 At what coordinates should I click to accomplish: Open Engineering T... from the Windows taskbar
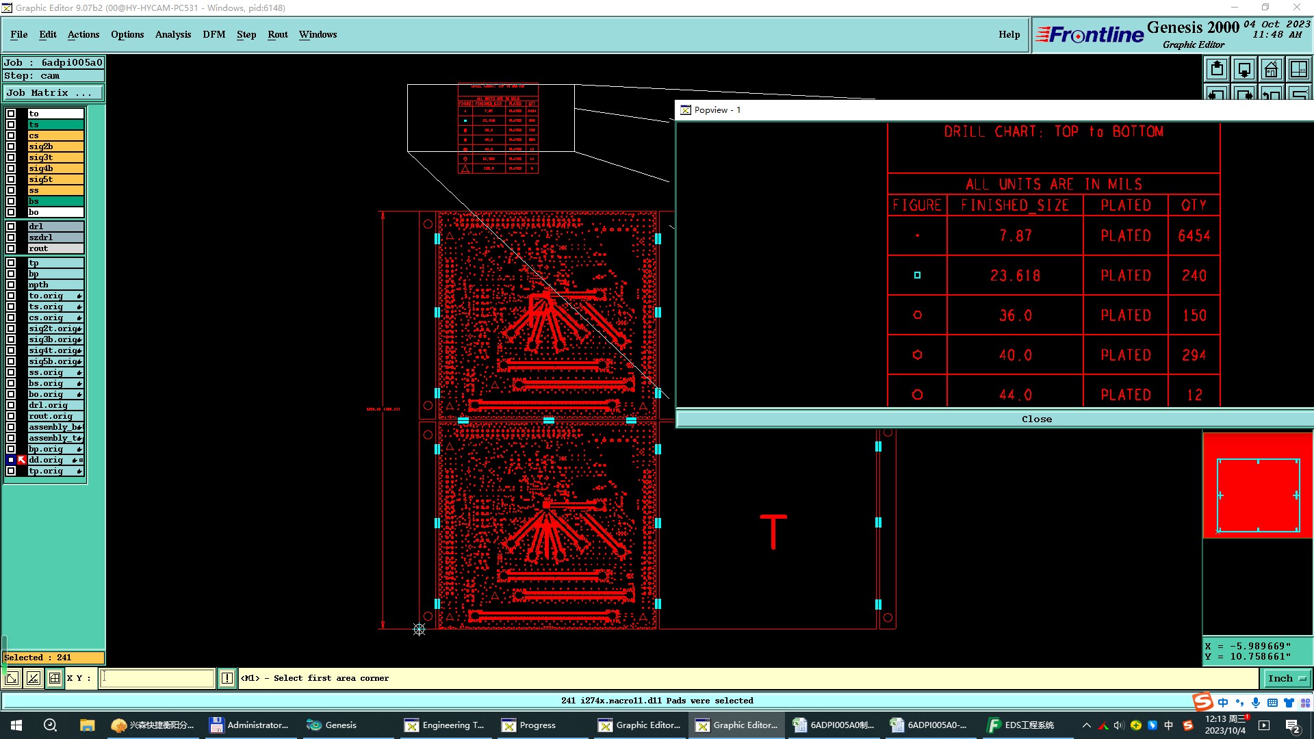click(445, 725)
